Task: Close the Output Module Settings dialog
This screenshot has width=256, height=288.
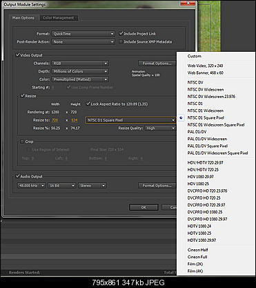Action: point(188,3)
